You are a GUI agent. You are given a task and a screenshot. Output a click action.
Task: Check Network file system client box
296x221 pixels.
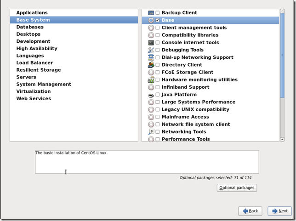[x=158, y=124]
